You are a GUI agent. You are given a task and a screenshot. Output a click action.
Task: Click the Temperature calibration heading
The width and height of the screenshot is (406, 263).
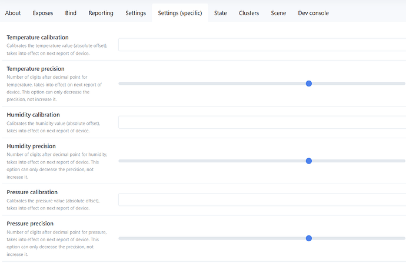point(38,38)
